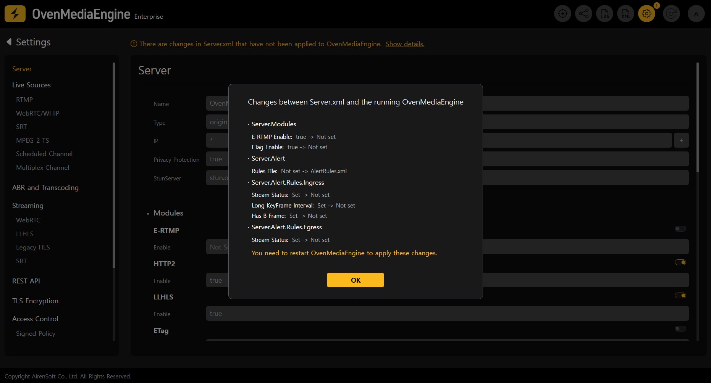
Task: Open SRT under Streaming
Action: tap(21, 261)
